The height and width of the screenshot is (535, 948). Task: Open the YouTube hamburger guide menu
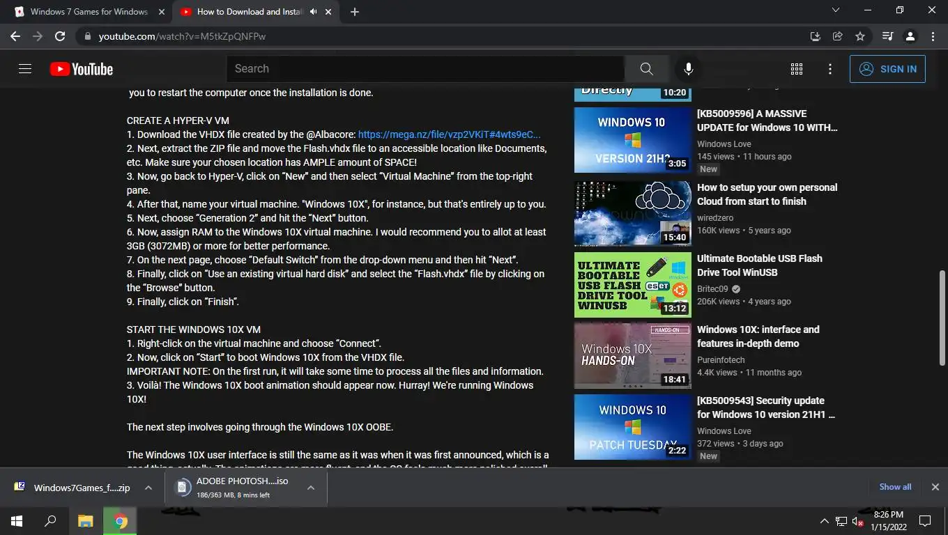[x=25, y=69]
